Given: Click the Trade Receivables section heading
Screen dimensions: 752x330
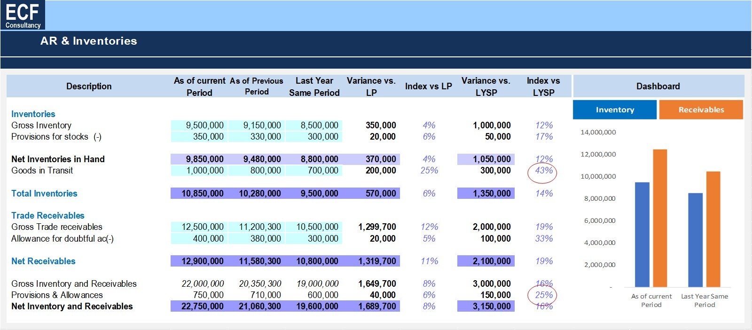Looking at the screenshot, I should (x=48, y=215).
